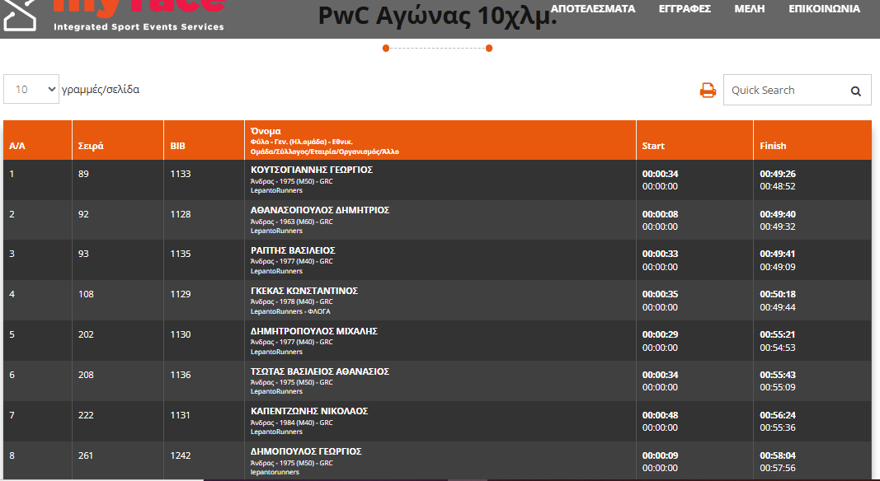Click finish time 00:58:04
880x481 pixels.
(x=777, y=455)
